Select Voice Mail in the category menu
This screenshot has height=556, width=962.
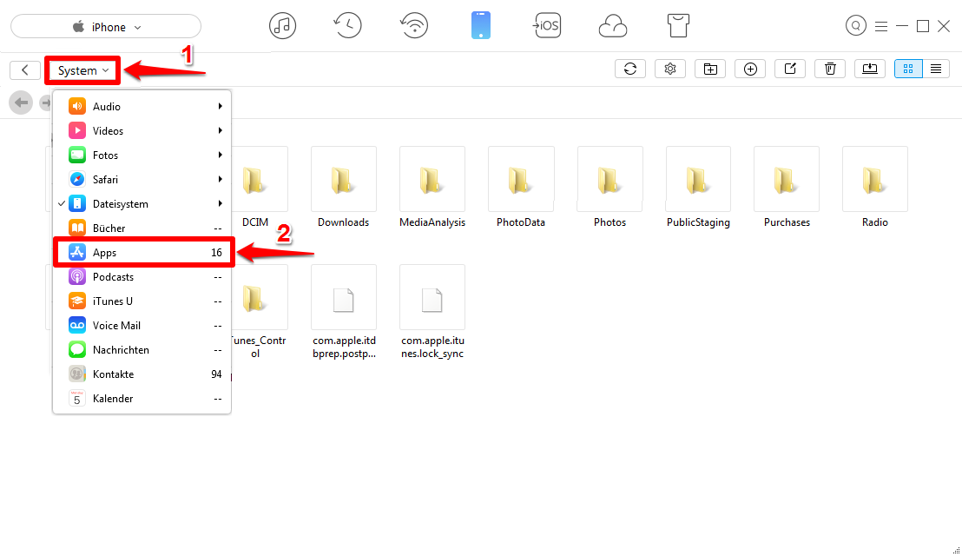pos(142,325)
